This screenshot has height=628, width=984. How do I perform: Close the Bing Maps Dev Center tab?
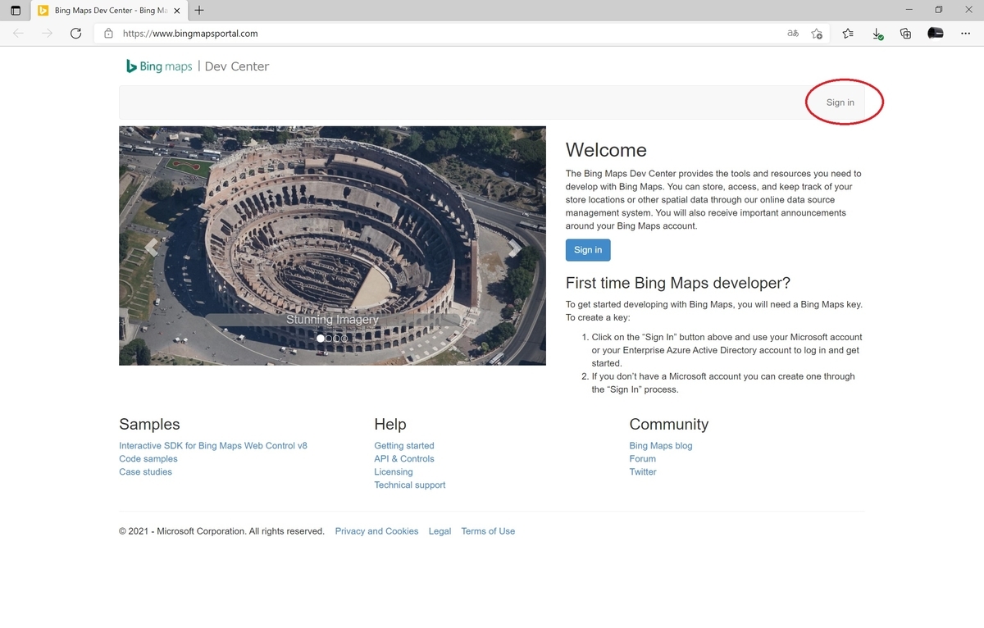[176, 11]
